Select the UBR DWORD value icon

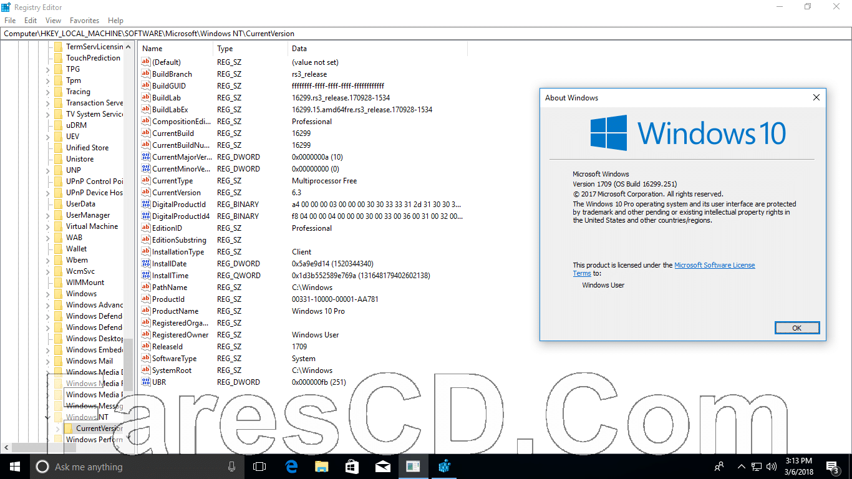point(146,382)
